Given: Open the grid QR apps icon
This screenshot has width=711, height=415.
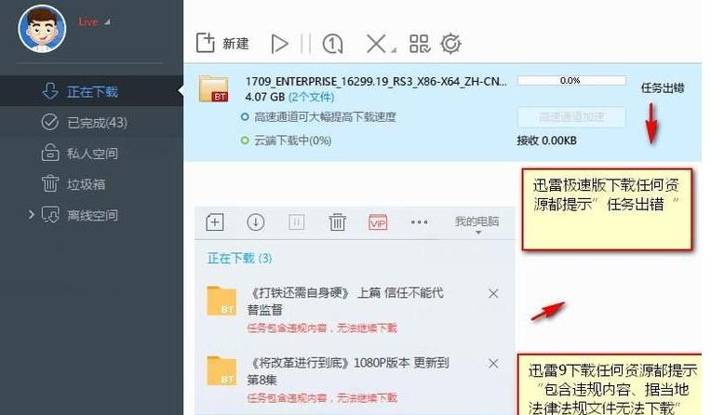Looking at the screenshot, I should pos(420,44).
